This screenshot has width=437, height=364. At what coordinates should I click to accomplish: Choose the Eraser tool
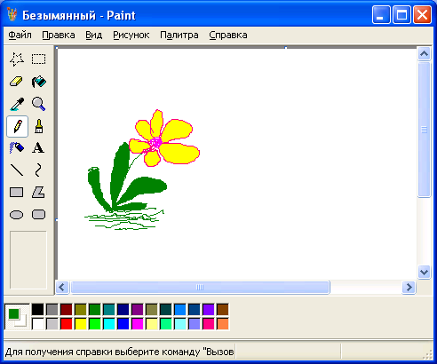pos(17,82)
